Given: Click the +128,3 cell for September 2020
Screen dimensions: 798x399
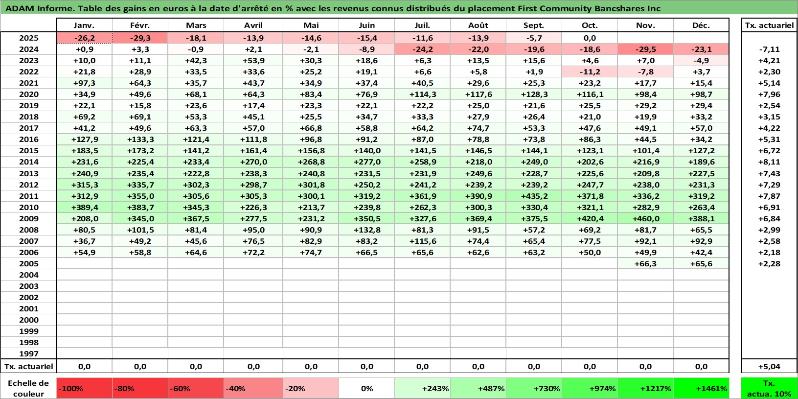Looking at the screenshot, I should pyautogui.click(x=534, y=94).
